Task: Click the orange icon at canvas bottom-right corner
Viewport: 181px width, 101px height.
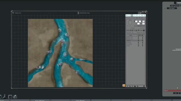Action: tap(124, 85)
